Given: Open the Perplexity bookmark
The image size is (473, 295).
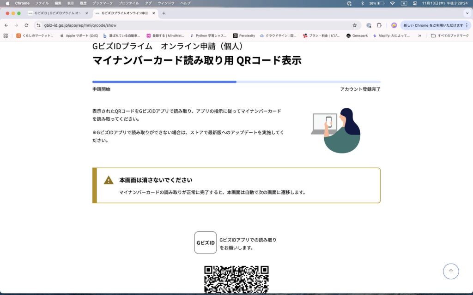Looking at the screenshot, I should (244, 35).
